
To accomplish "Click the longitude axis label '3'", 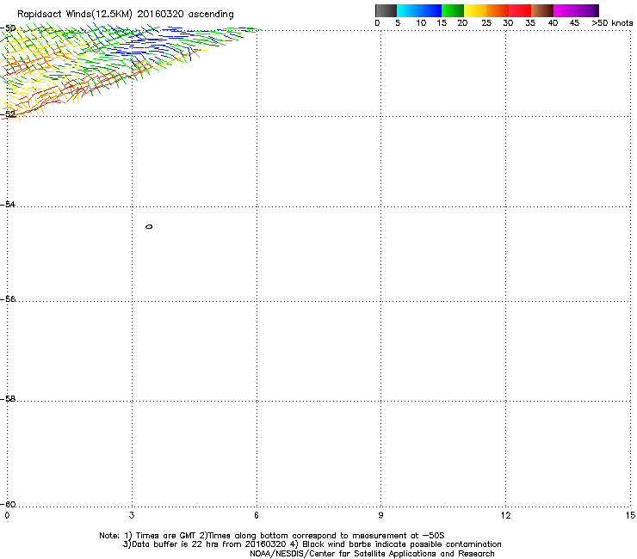I will point(132,515).
